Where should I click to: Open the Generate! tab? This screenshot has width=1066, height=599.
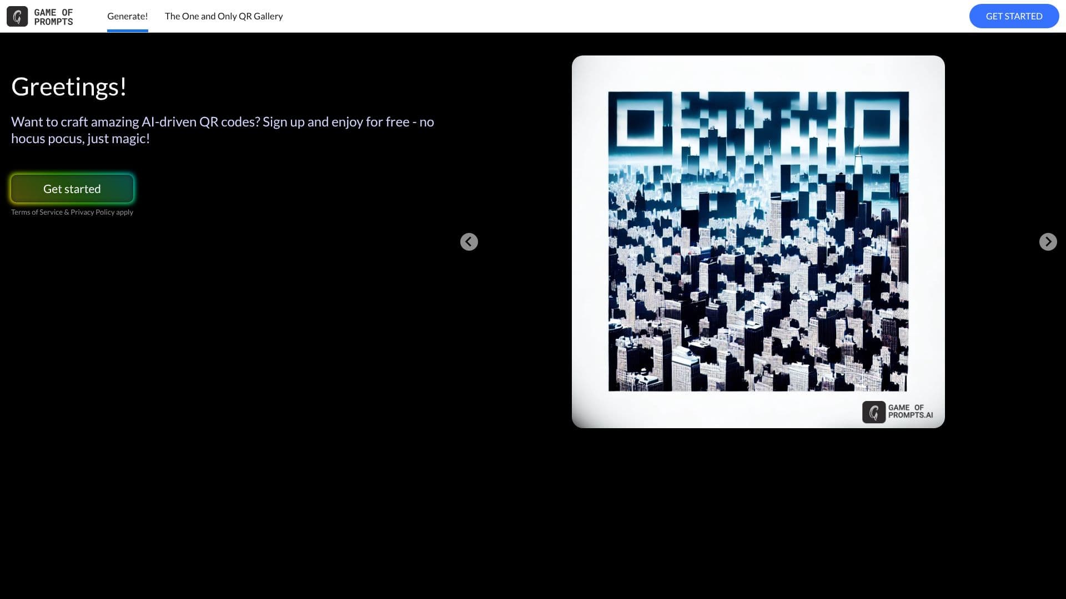tap(127, 16)
